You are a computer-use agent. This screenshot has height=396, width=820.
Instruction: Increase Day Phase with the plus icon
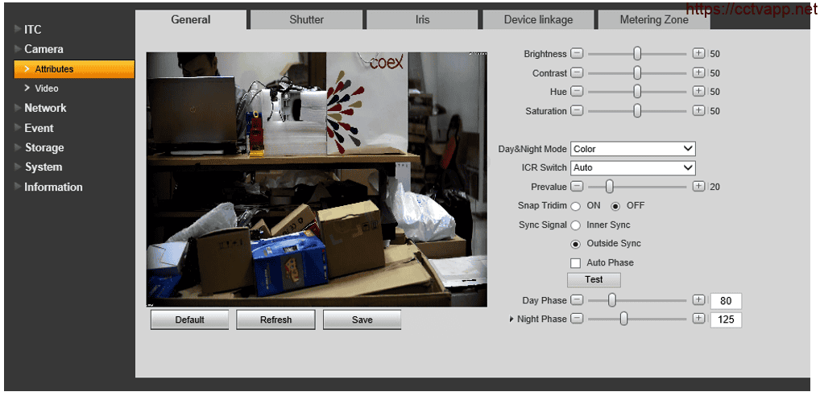tap(698, 300)
